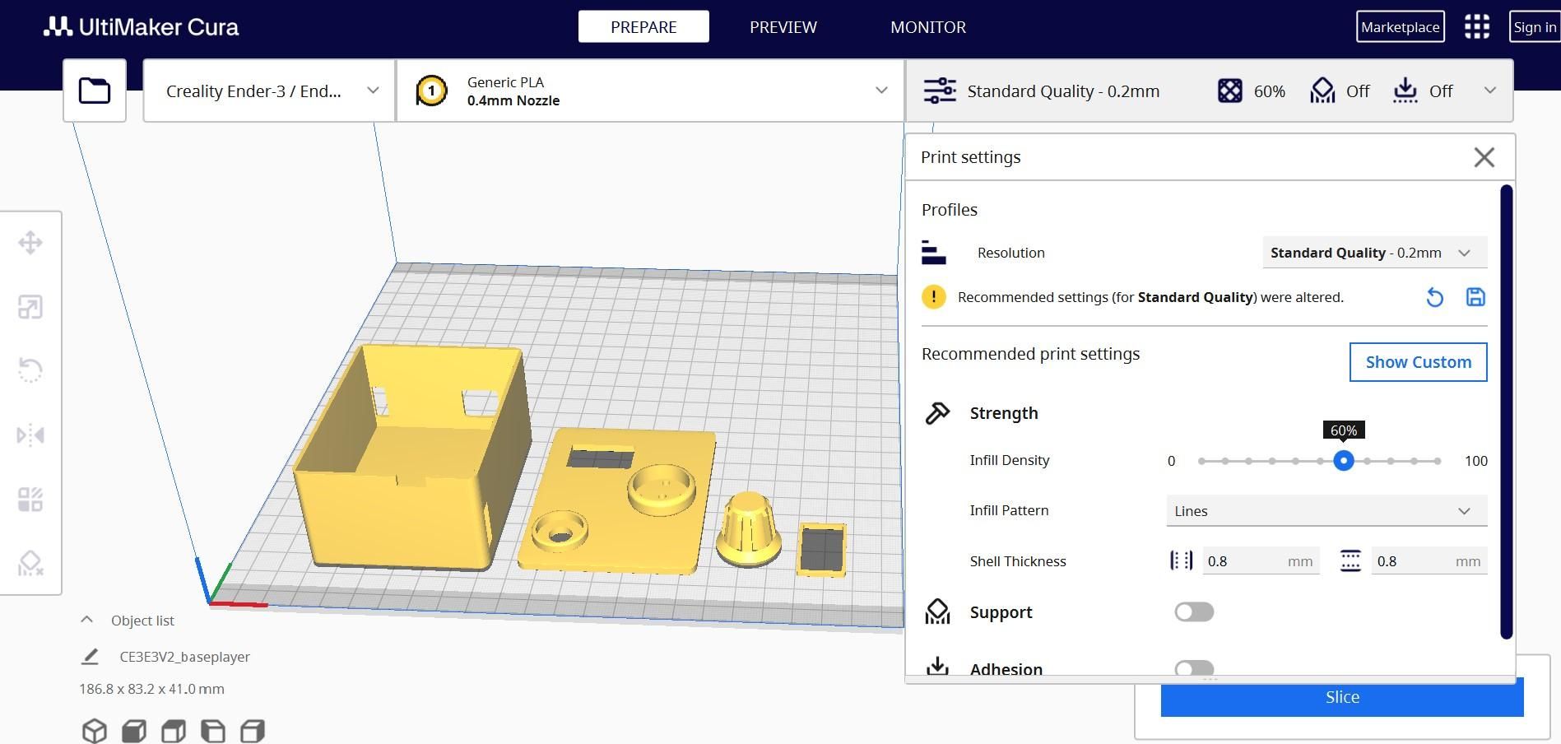Image resolution: width=1561 pixels, height=744 pixels.
Task: Select the small square frame model
Action: pyautogui.click(x=821, y=549)
